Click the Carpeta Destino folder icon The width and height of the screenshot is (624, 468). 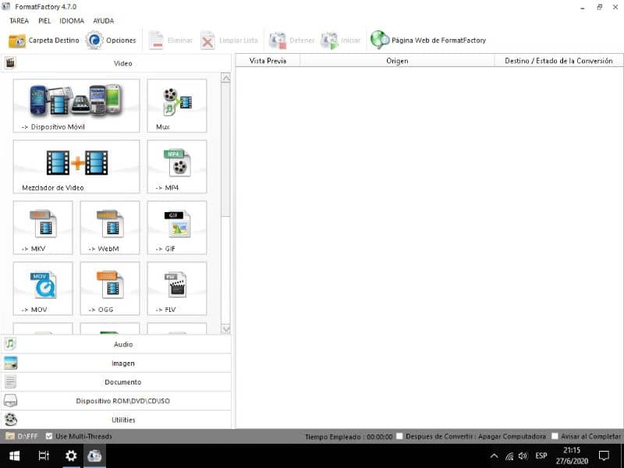point(17,41)
